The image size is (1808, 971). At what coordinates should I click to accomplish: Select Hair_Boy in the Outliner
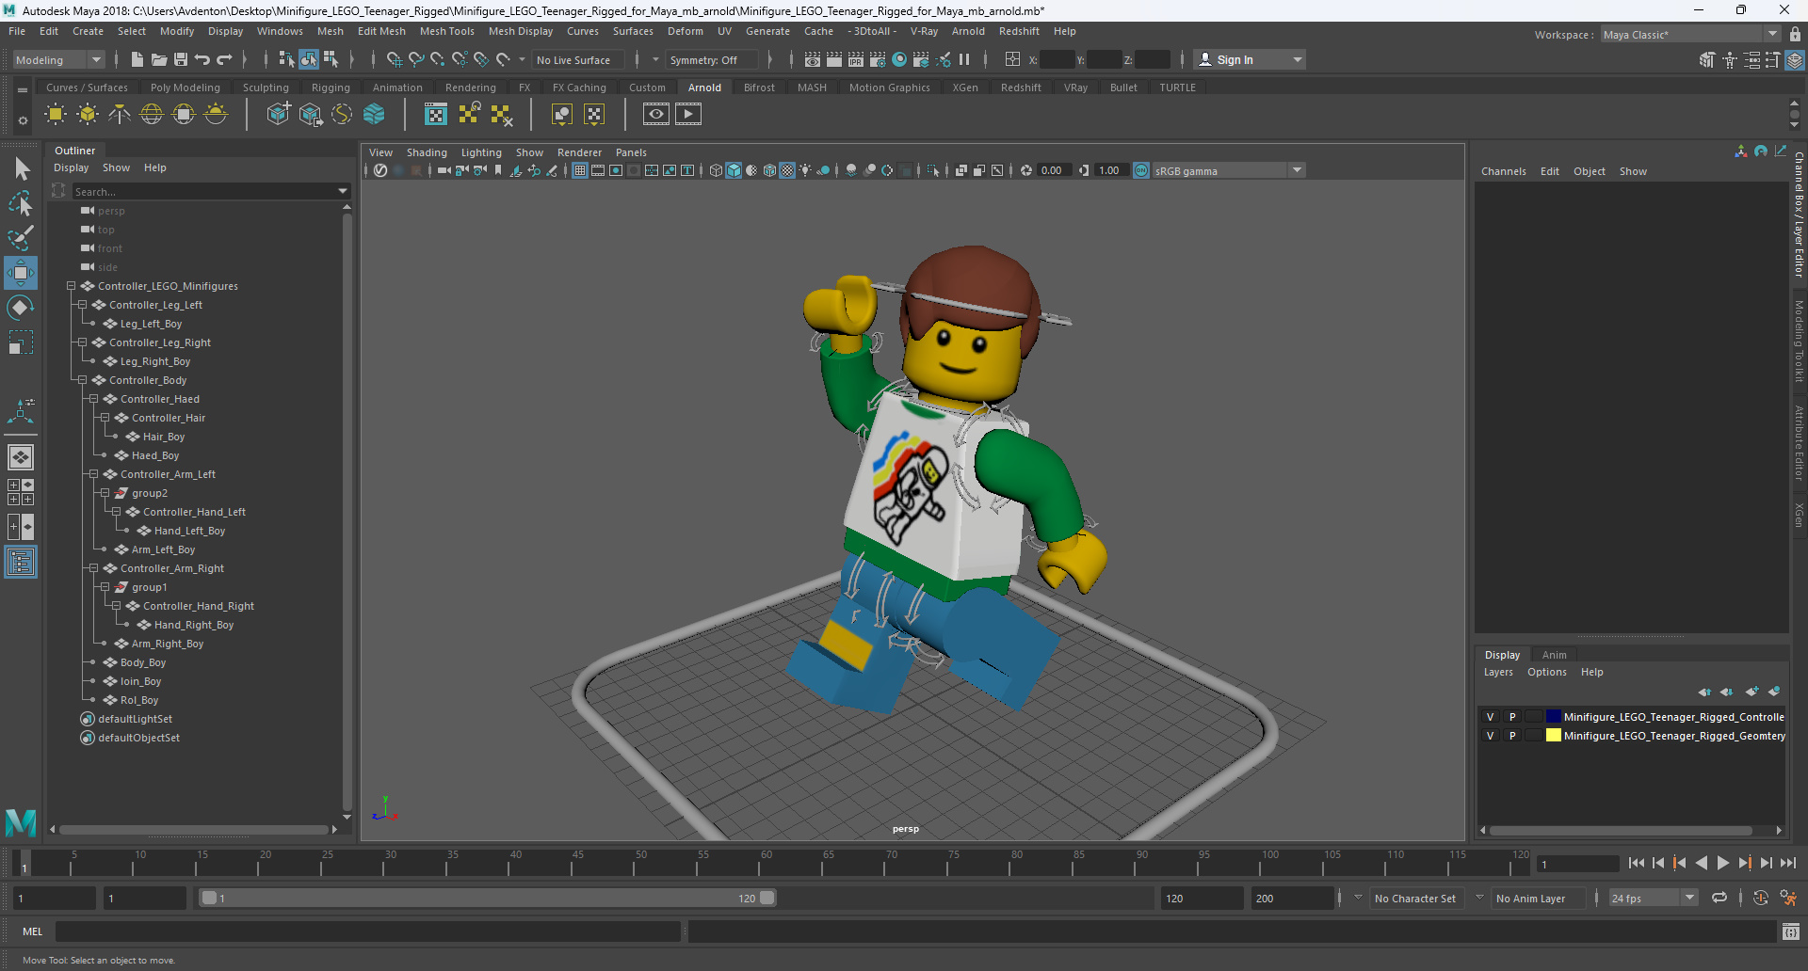[x=164, y=437]
